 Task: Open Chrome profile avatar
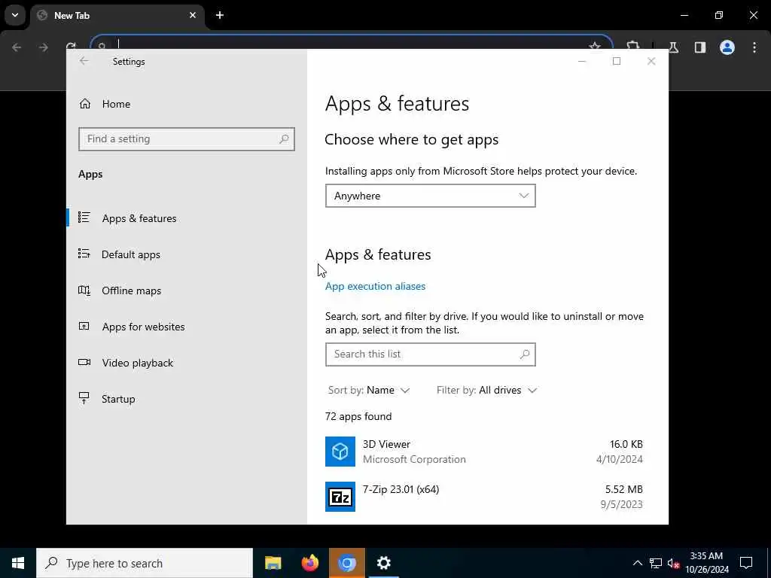coord(727,47)
